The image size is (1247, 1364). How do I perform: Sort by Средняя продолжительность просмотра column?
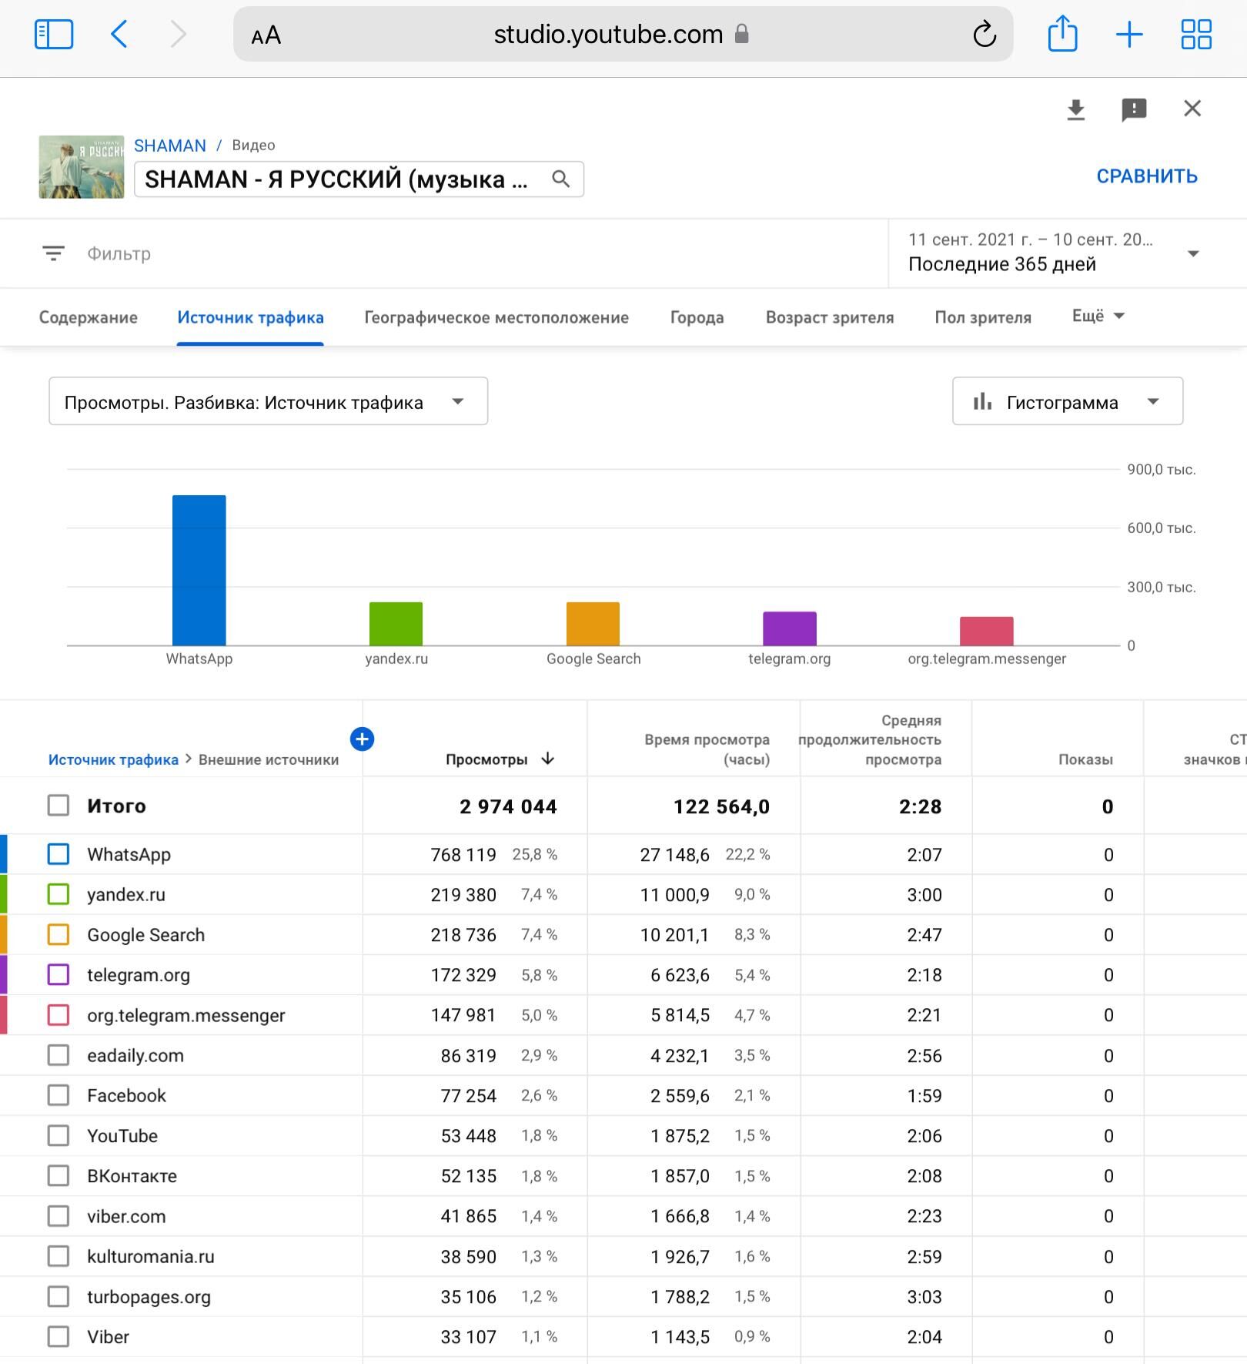870,739
